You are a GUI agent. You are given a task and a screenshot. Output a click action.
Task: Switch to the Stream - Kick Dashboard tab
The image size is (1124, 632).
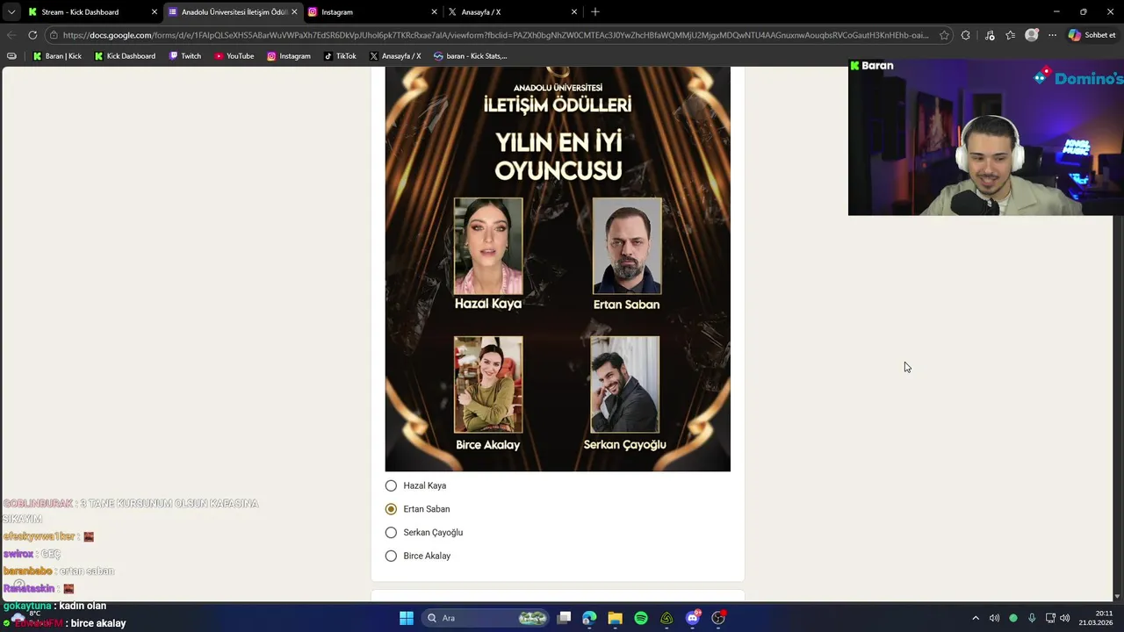point(92,12)
